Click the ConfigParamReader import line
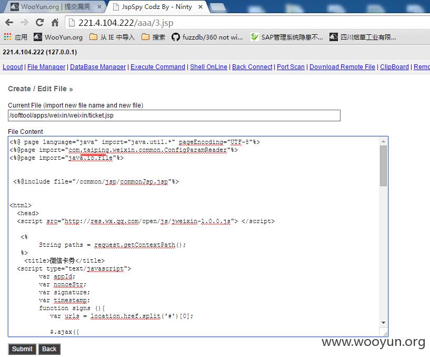The width and height of the screenshot is (430, 357). pos(124,150)
